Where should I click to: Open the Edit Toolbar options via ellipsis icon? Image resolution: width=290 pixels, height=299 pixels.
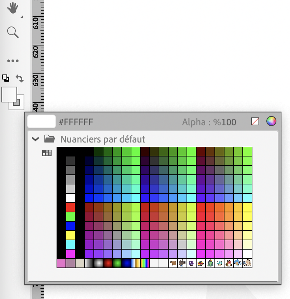click(13, 61)
